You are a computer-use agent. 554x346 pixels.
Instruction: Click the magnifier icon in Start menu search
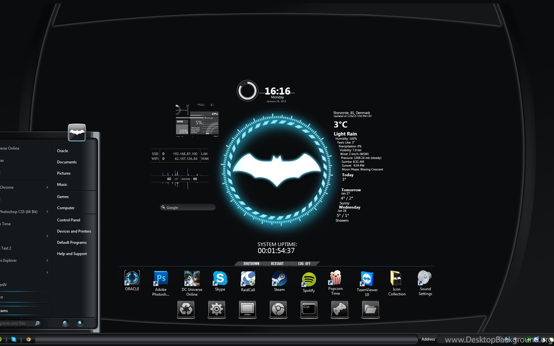[x=37, y=323]
